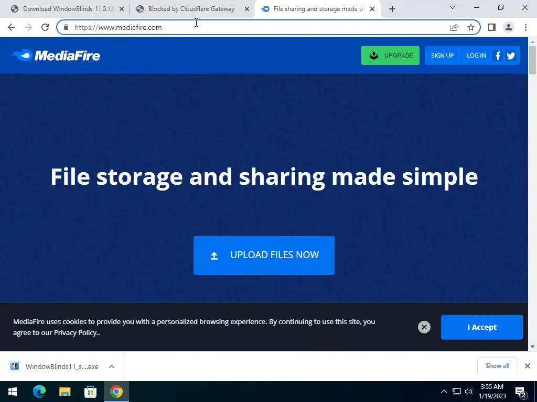Expand options for WindowBlinds11 download

111,366
